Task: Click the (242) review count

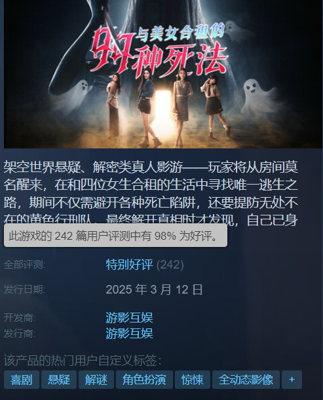Action: tap(170, 265)
